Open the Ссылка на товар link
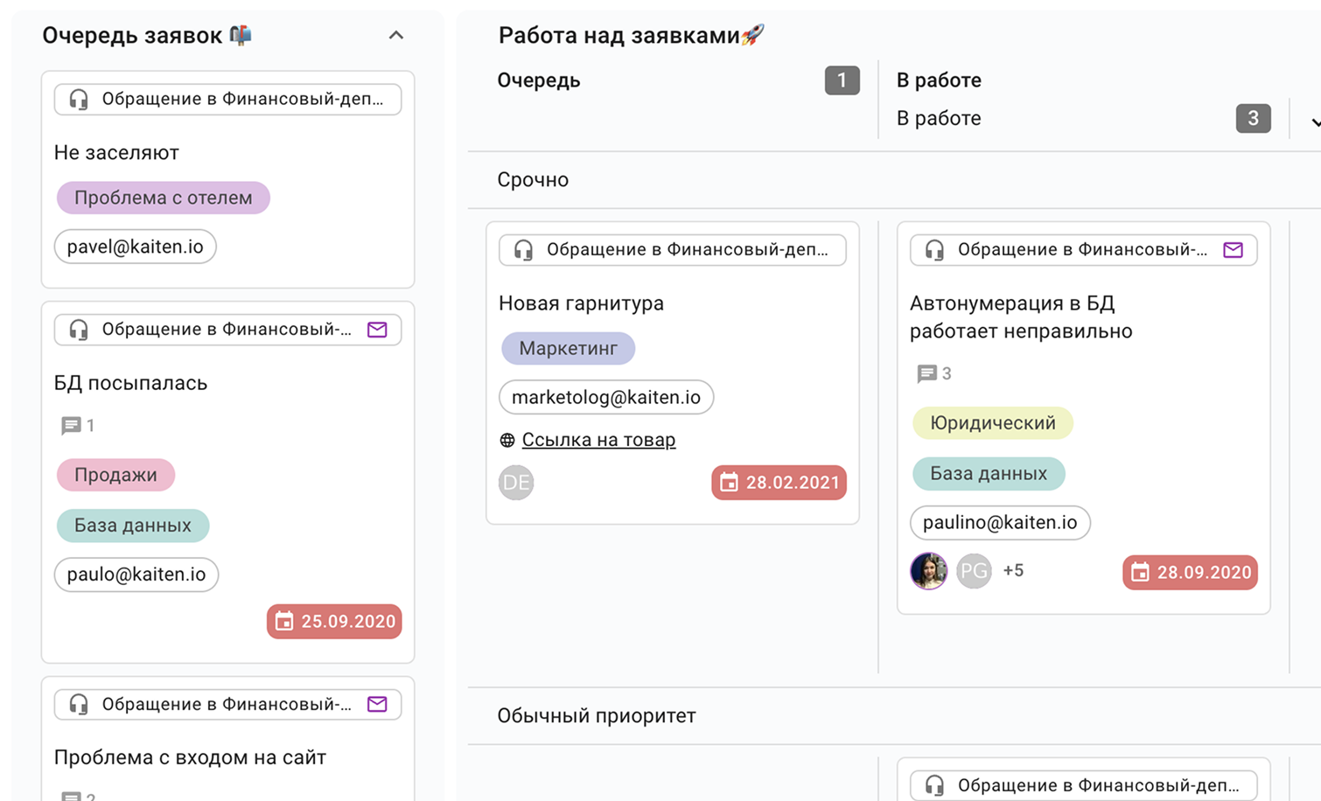1321x801 pixels. [x=598, y=440]
